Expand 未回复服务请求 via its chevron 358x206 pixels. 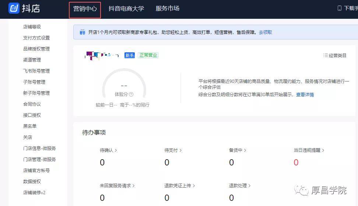134,186
